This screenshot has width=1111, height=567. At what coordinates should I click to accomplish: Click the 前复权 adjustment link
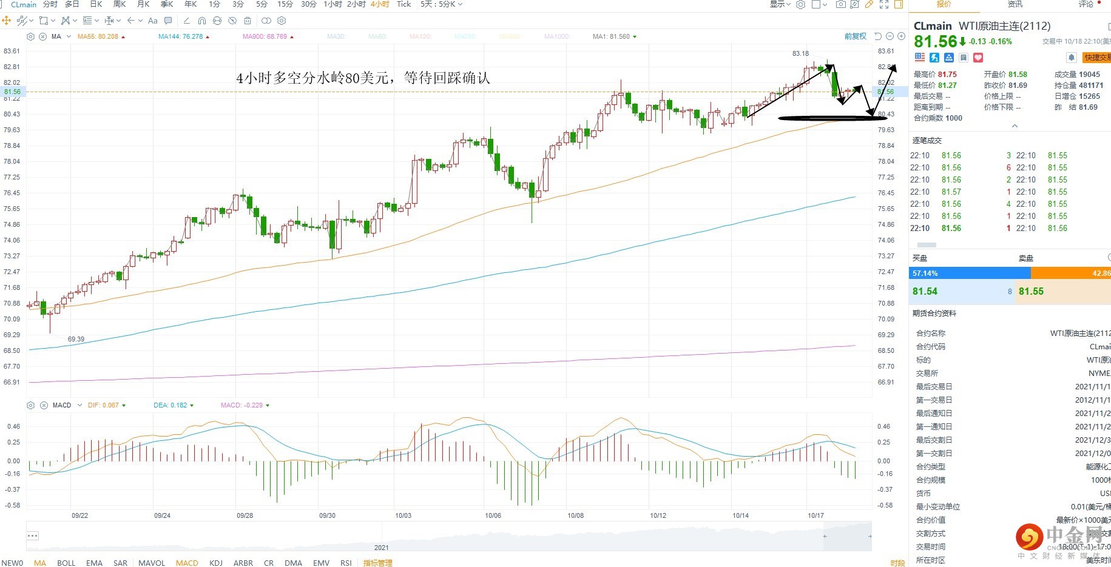coord(856,36)
